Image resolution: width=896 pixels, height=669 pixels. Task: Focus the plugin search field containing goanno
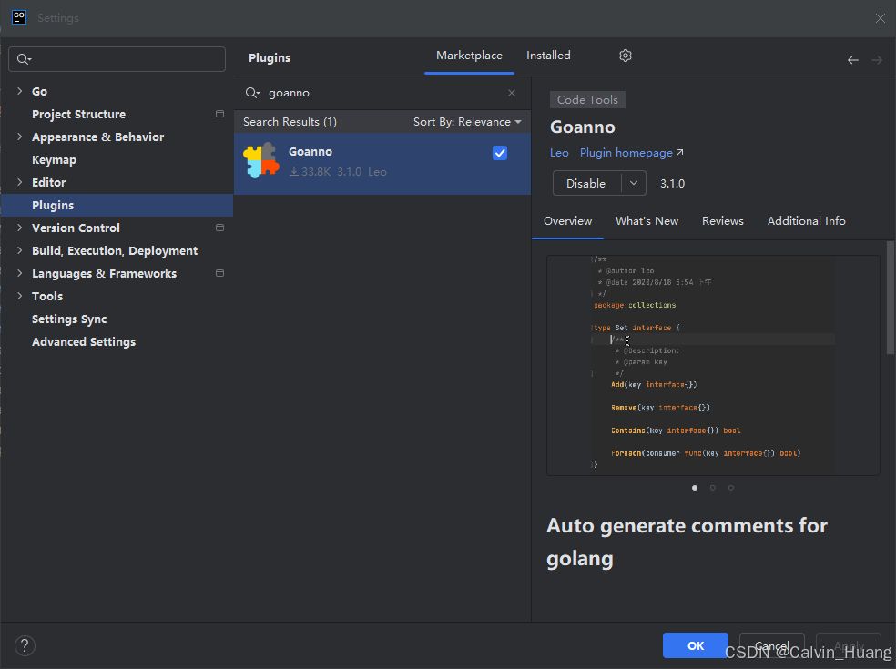pyautogui.click(x=382, y=93)
